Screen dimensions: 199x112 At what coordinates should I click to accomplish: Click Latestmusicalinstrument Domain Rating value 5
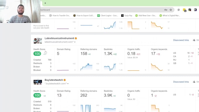point(58,54)
